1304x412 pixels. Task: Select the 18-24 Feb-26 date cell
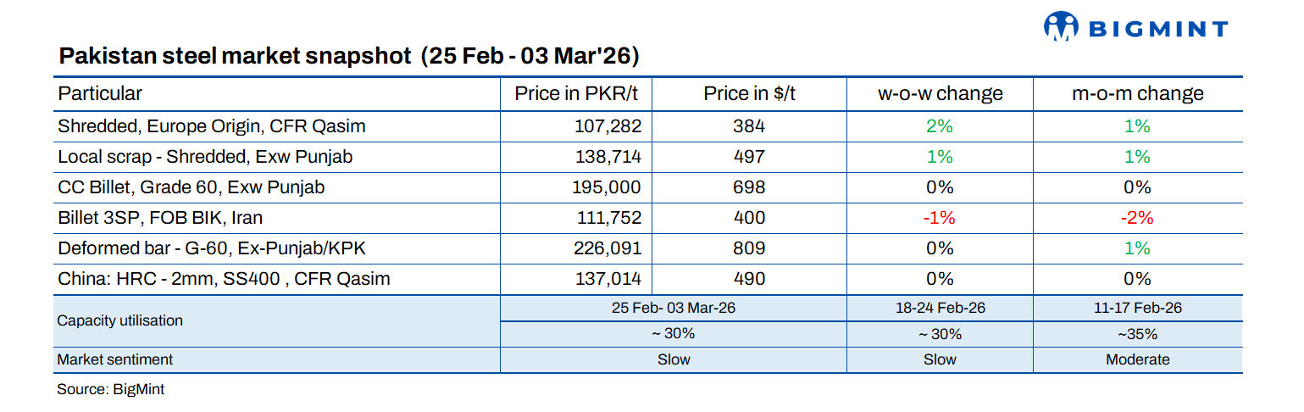click(x=940, y=308)
